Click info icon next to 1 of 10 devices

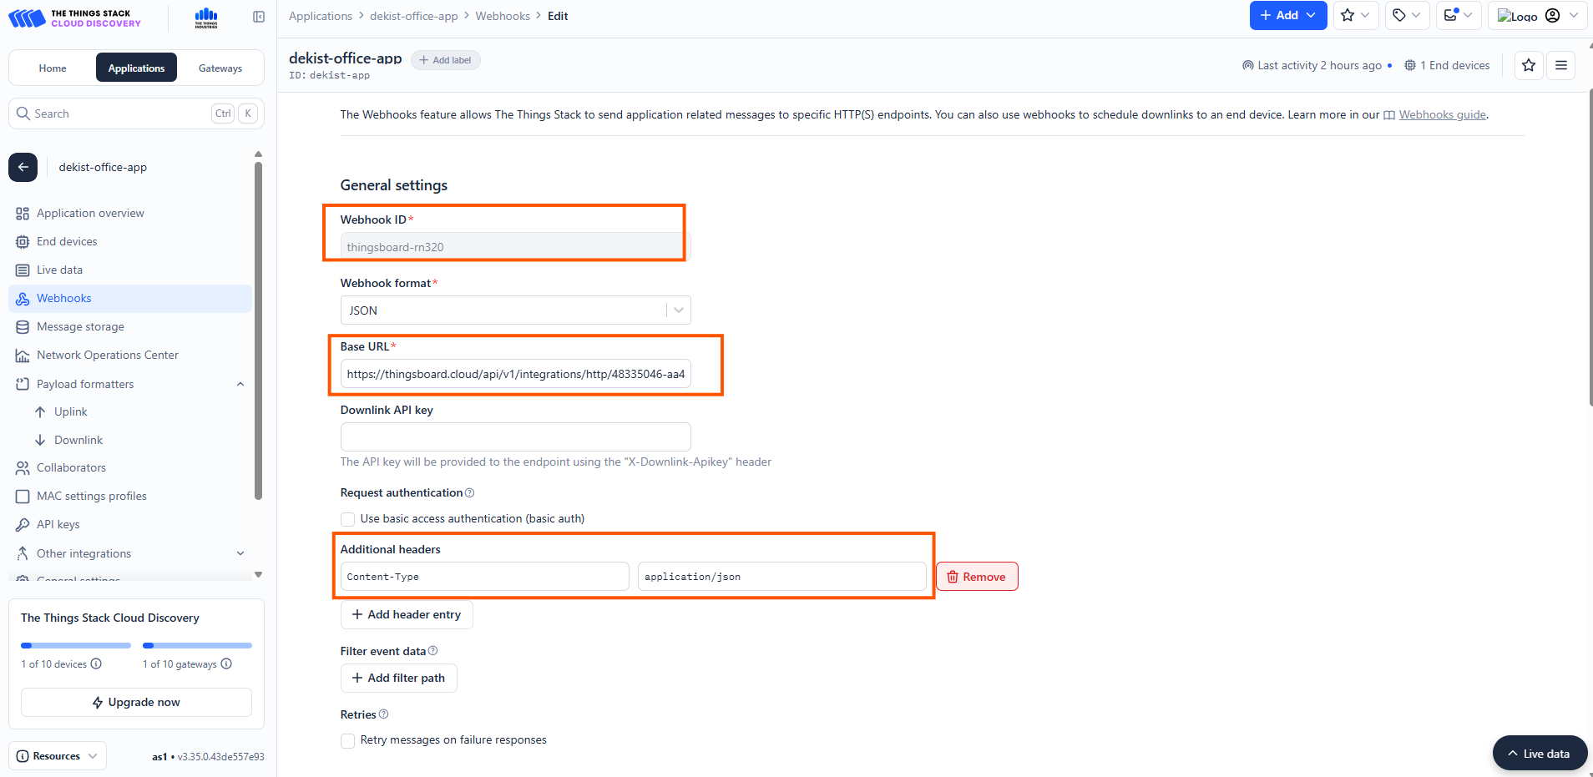click(x=96, y=664)
